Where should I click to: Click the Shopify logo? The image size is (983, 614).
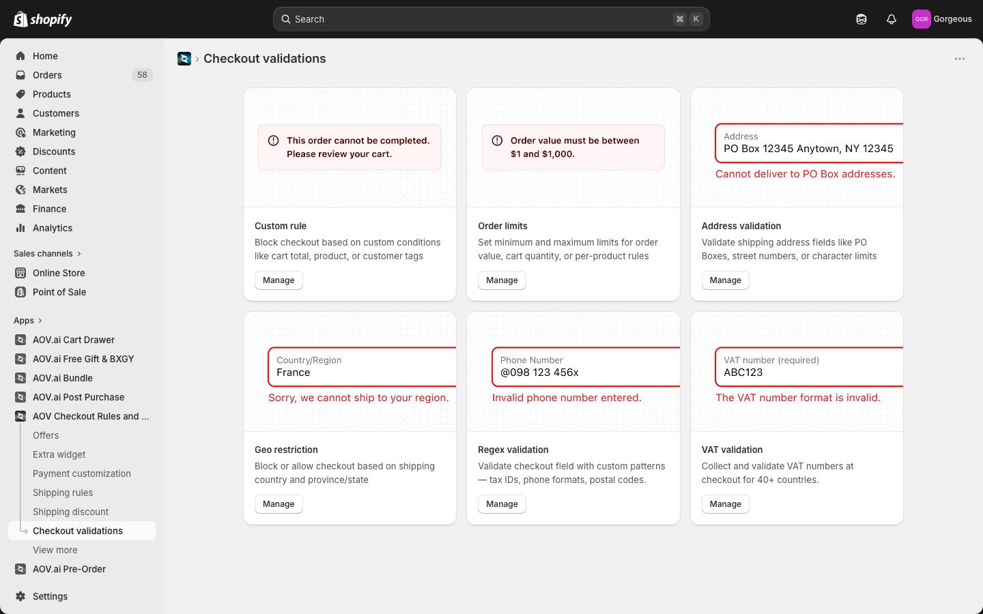click(x=43, y=19)
